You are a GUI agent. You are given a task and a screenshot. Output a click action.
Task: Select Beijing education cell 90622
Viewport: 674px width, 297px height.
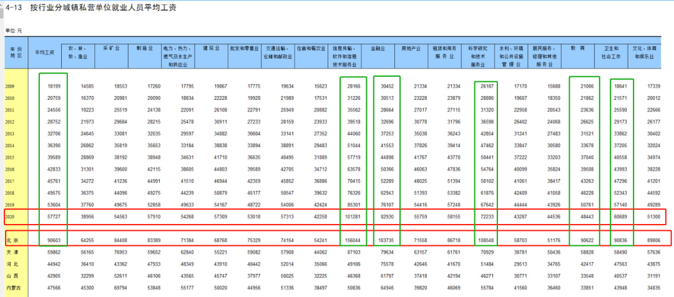pos(587,241)
